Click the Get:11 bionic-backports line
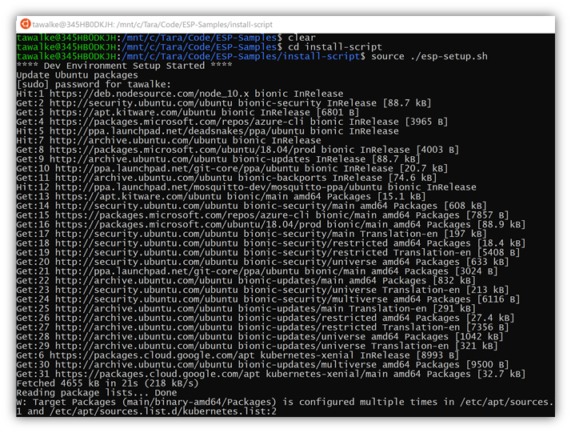 tap(226, 178)
